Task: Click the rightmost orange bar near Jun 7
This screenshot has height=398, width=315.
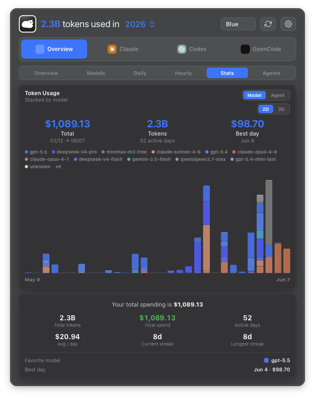Action: click(x=287, y=261)
